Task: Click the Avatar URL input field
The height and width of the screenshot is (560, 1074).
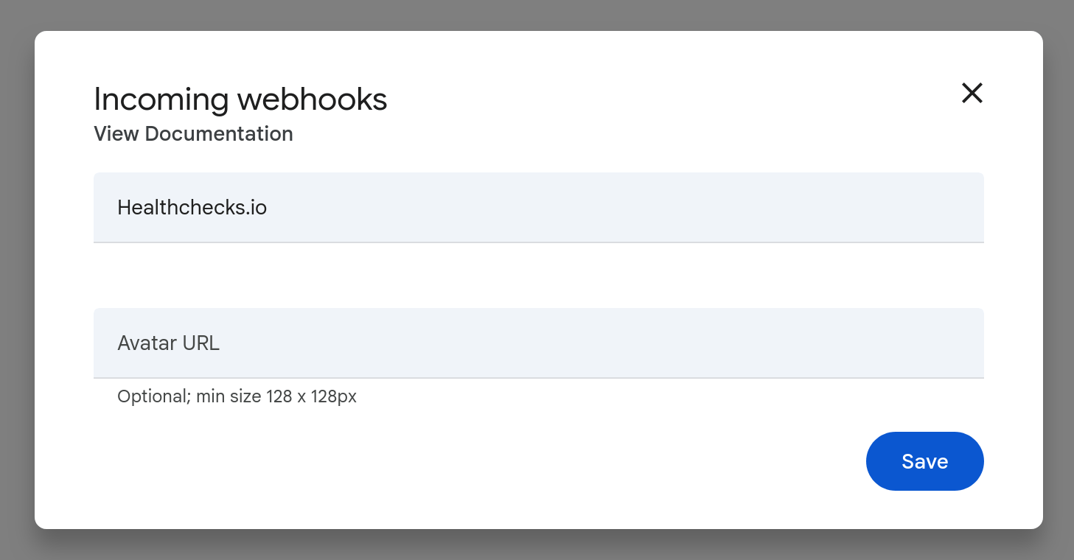Action: click(538, 343)
